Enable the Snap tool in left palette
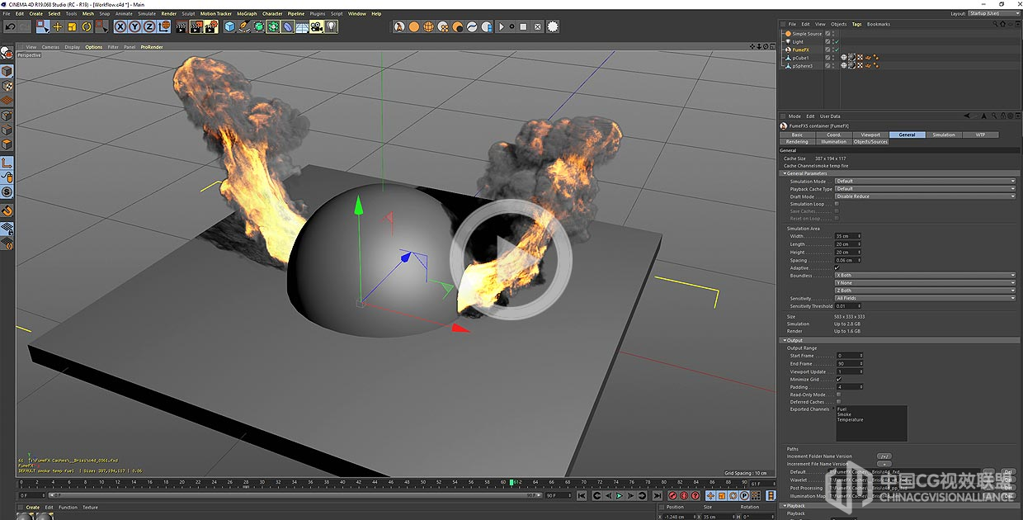Viewport: 1023px width, 520px height. (7, 210)
